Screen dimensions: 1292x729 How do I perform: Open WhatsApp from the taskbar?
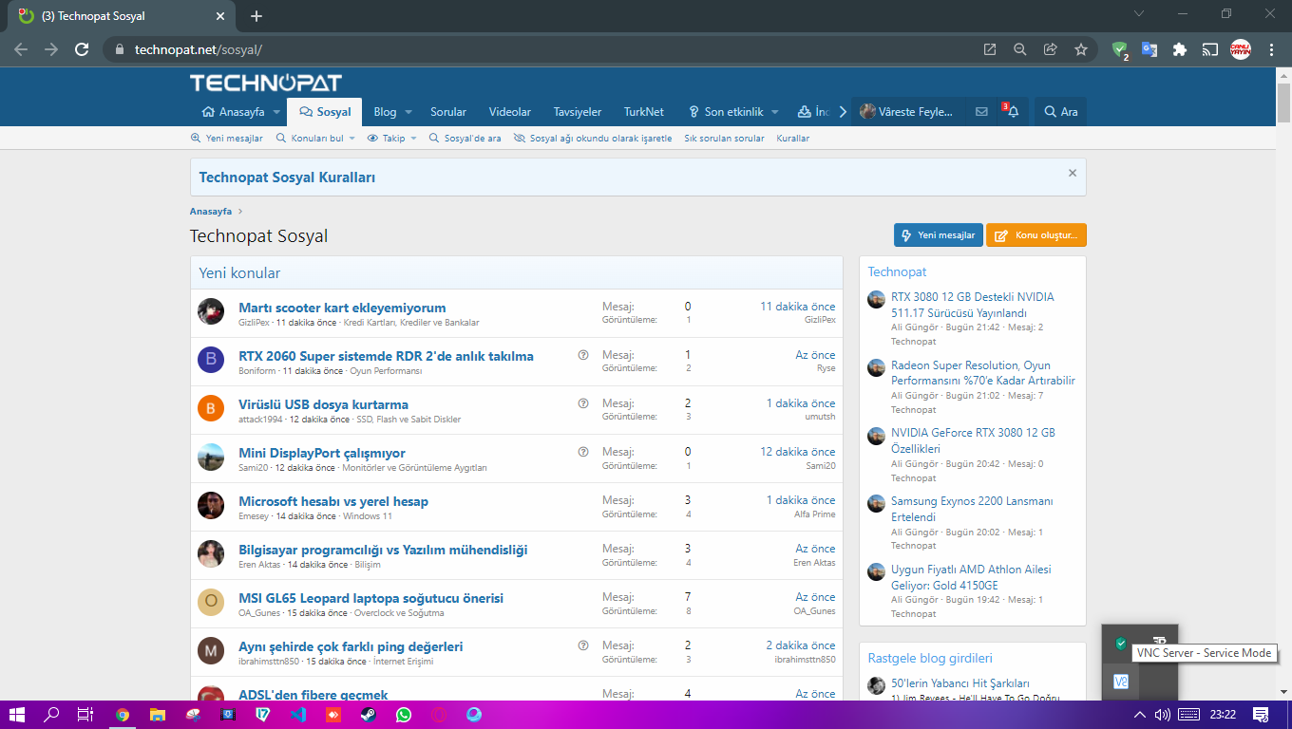404,715
